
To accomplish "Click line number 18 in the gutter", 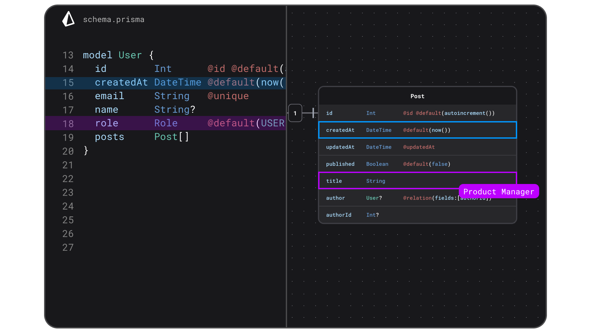I will [68, 124].
